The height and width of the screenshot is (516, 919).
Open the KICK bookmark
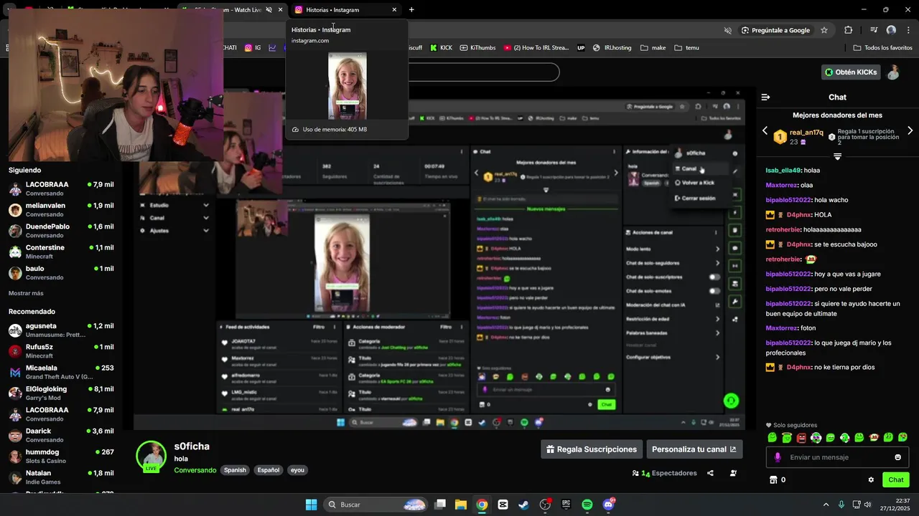coord(442,48)
